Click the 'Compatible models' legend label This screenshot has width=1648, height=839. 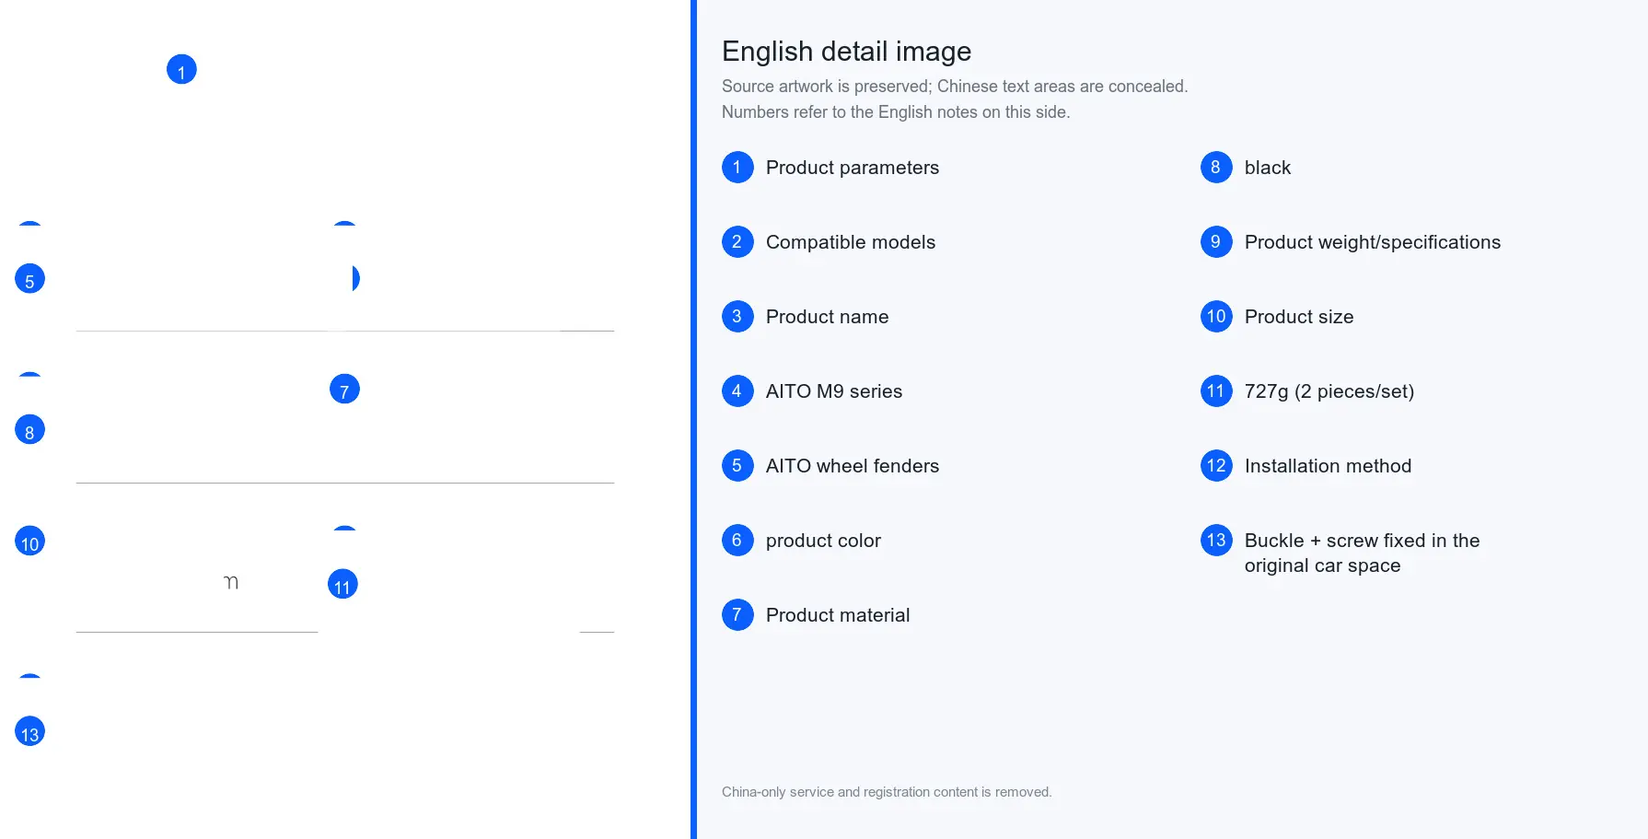(851, 242)
